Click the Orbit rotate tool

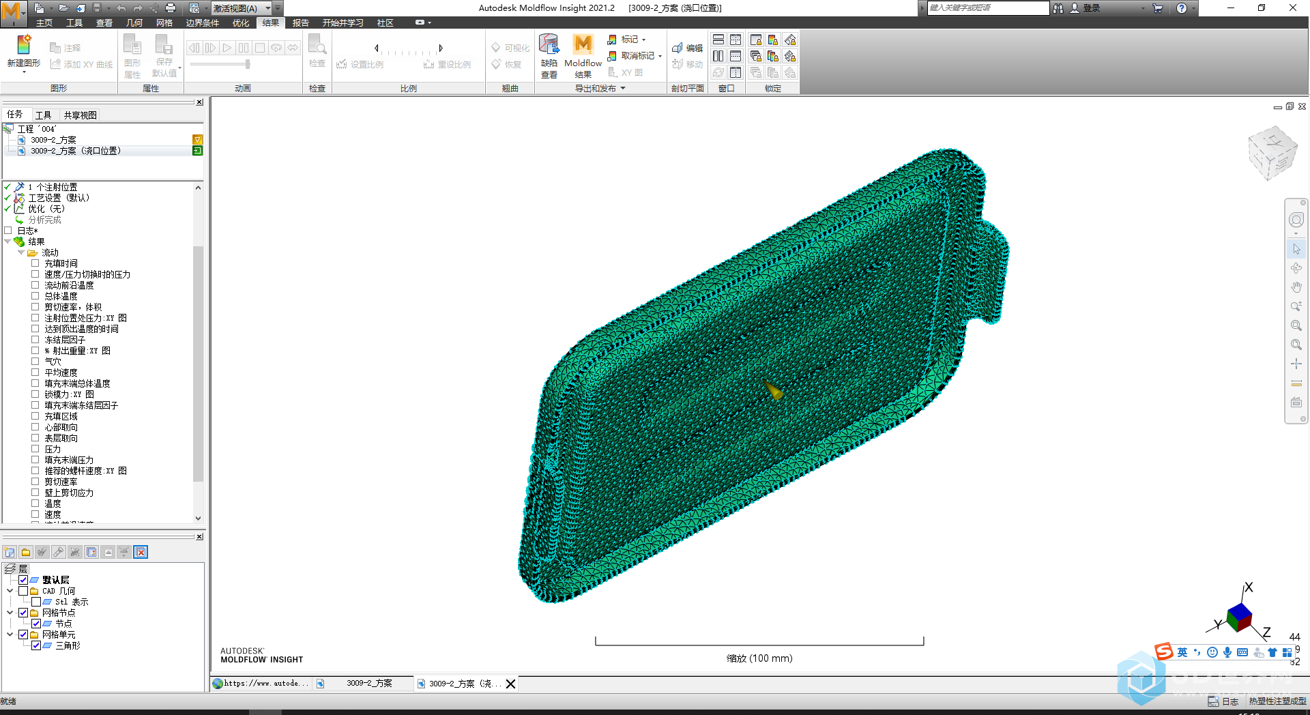[1296, 268]
